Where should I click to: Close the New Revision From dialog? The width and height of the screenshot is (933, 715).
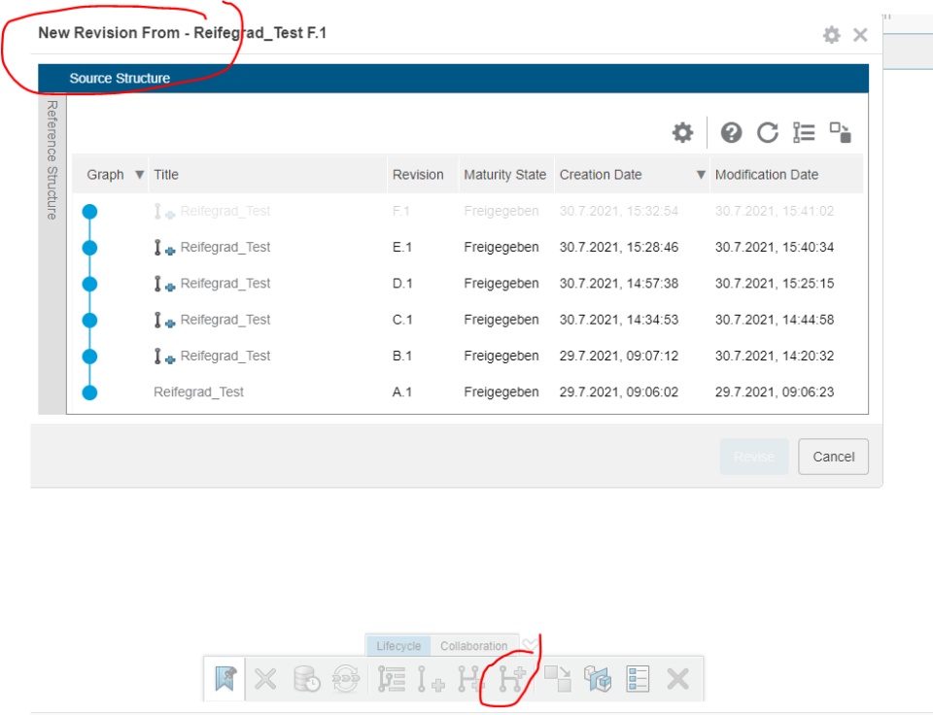pyautogui.click(x=860, y=35)
